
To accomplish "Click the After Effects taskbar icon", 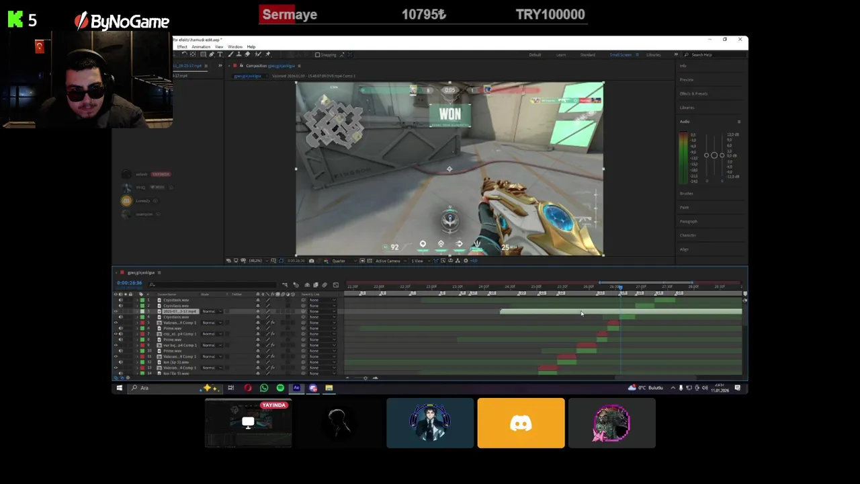I will (296, 388).
